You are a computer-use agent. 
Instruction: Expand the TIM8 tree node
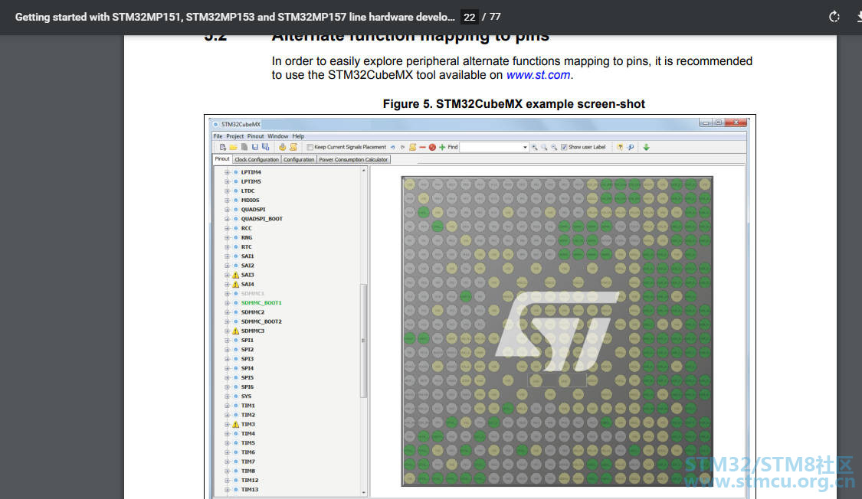click(x=227, y=471)
